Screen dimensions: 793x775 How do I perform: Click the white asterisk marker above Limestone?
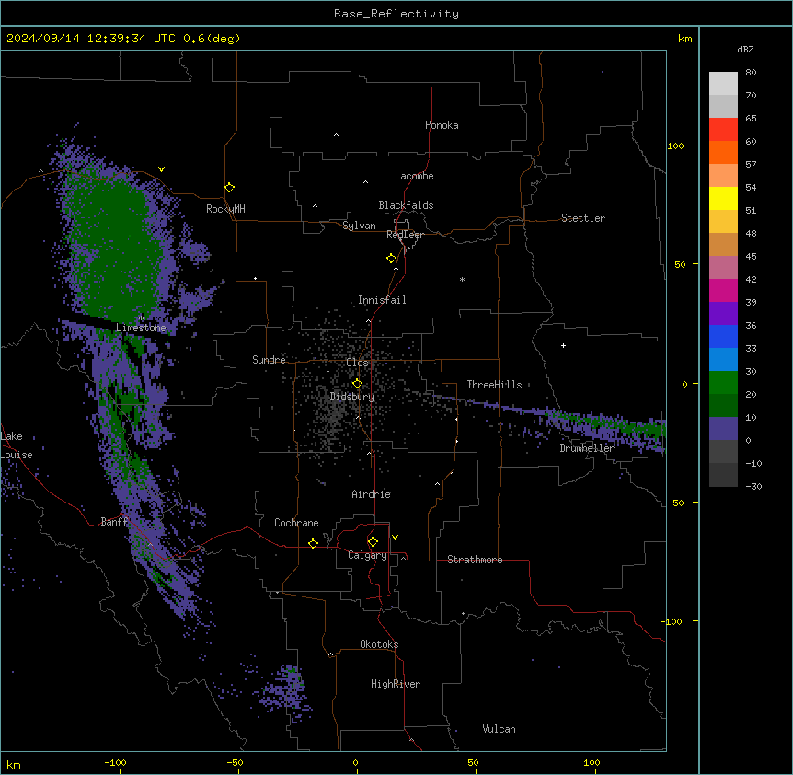click(141, 318)
